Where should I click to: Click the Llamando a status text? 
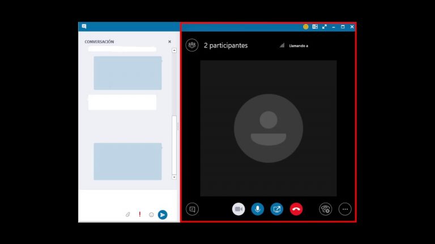pos(298,46)
